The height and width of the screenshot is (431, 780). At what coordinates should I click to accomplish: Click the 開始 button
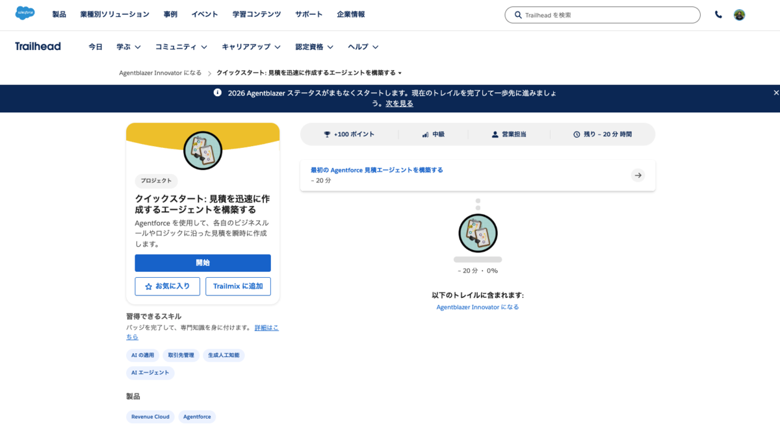pos(203,263)
